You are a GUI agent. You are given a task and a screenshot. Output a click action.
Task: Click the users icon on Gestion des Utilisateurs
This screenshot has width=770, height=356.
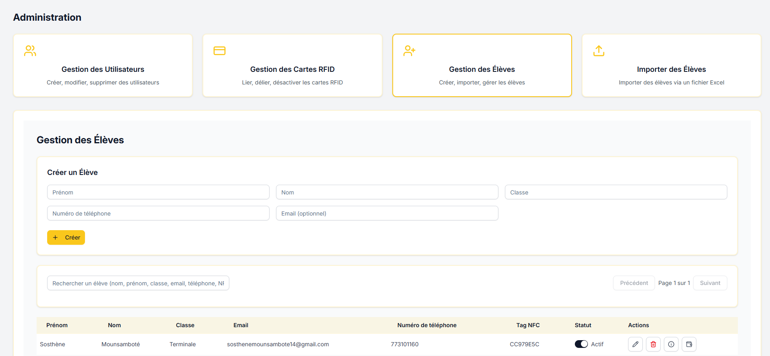(30, 51)
